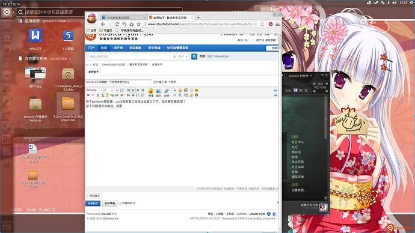
Task: Click the 发表帖子 submit button
Action: (x=93, y=203)
